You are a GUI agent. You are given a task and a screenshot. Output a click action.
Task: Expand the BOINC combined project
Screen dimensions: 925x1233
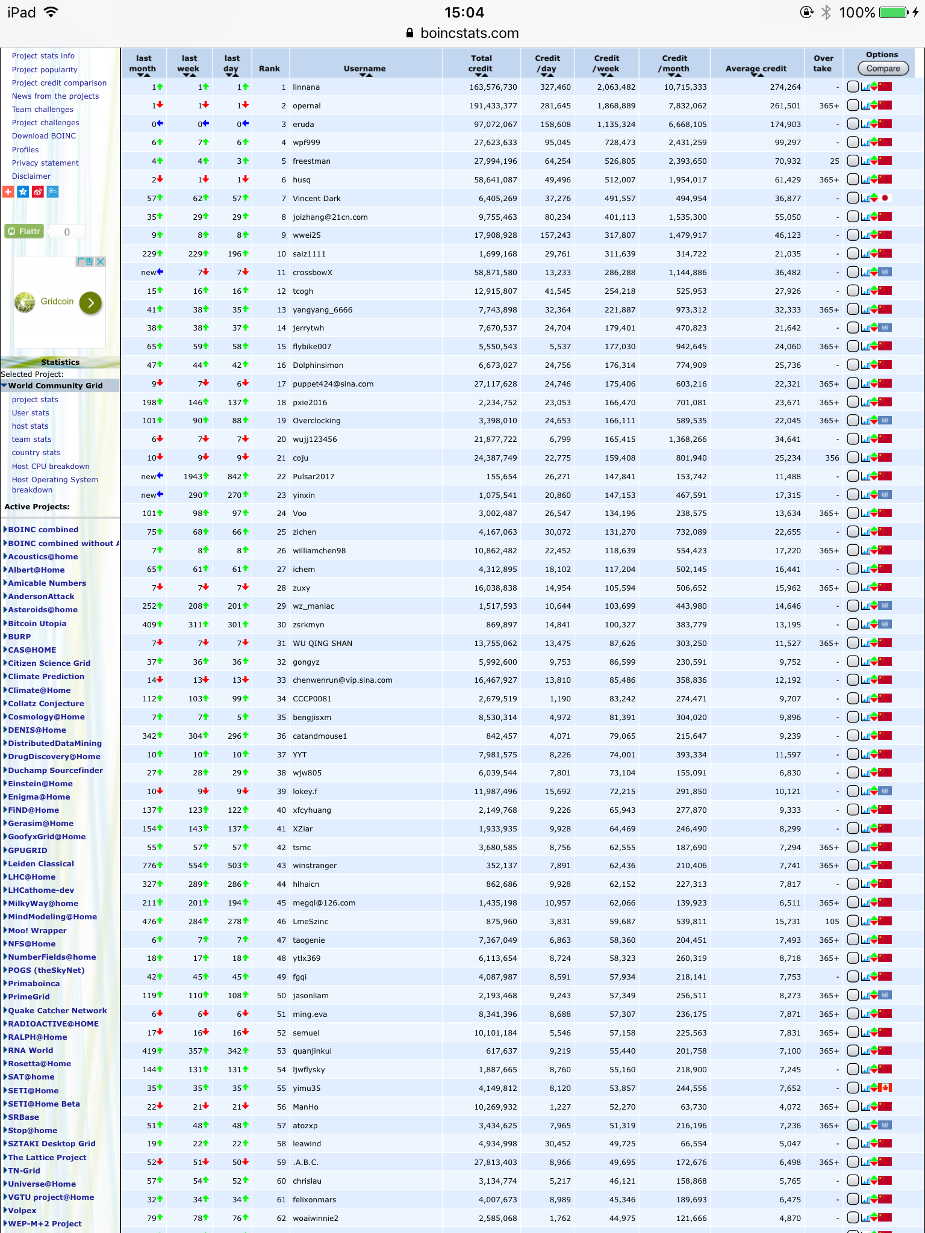[x=5, y=530]
